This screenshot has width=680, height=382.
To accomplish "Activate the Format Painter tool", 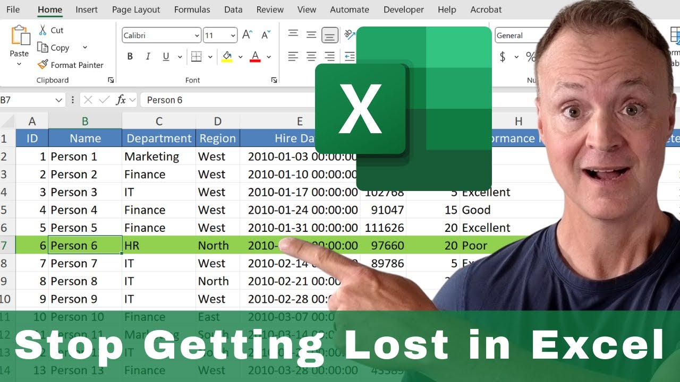I will pyautogui.click(x=71, y=65).
